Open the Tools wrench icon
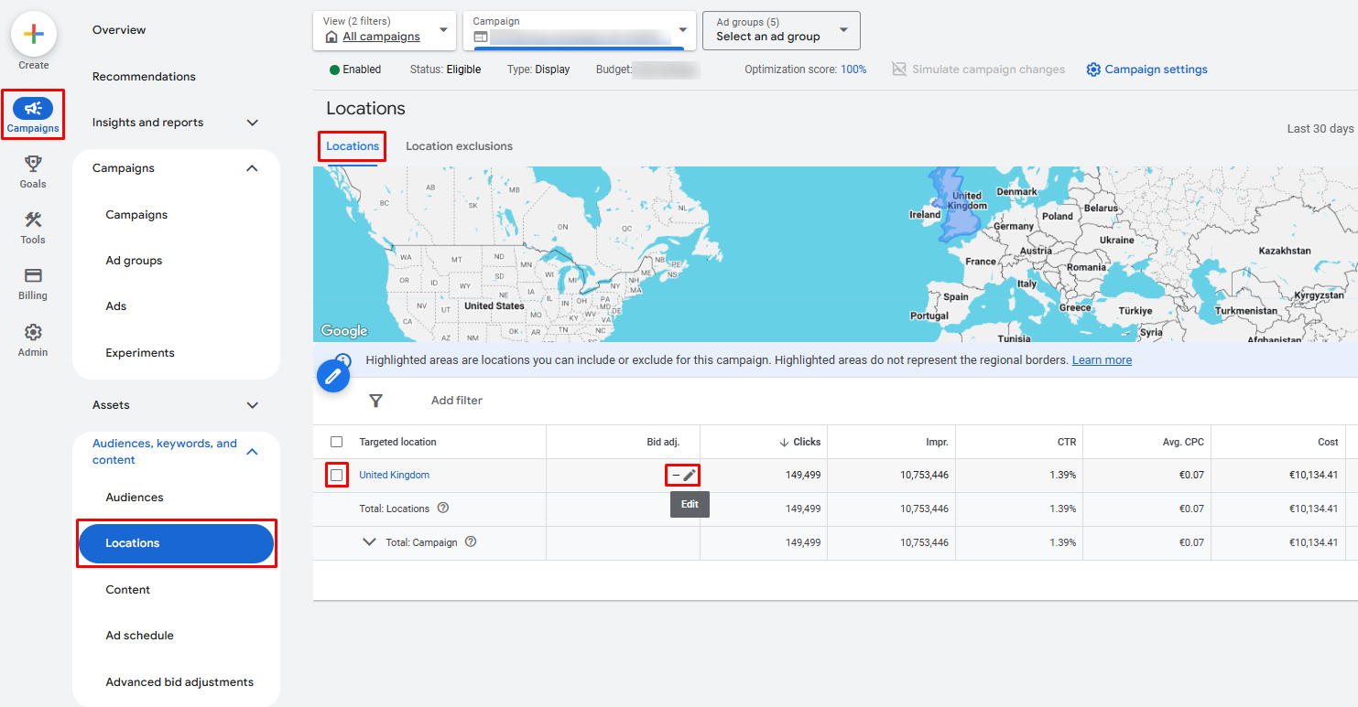The height and width of the screenshot is (707, 1358). pos(33,220)
